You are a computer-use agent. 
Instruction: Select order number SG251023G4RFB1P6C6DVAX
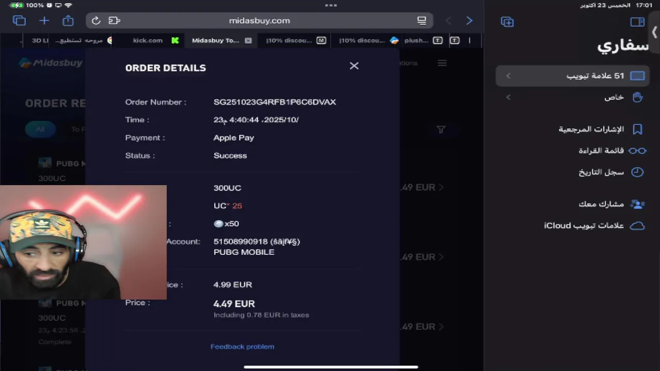click(x=275, y=102)
